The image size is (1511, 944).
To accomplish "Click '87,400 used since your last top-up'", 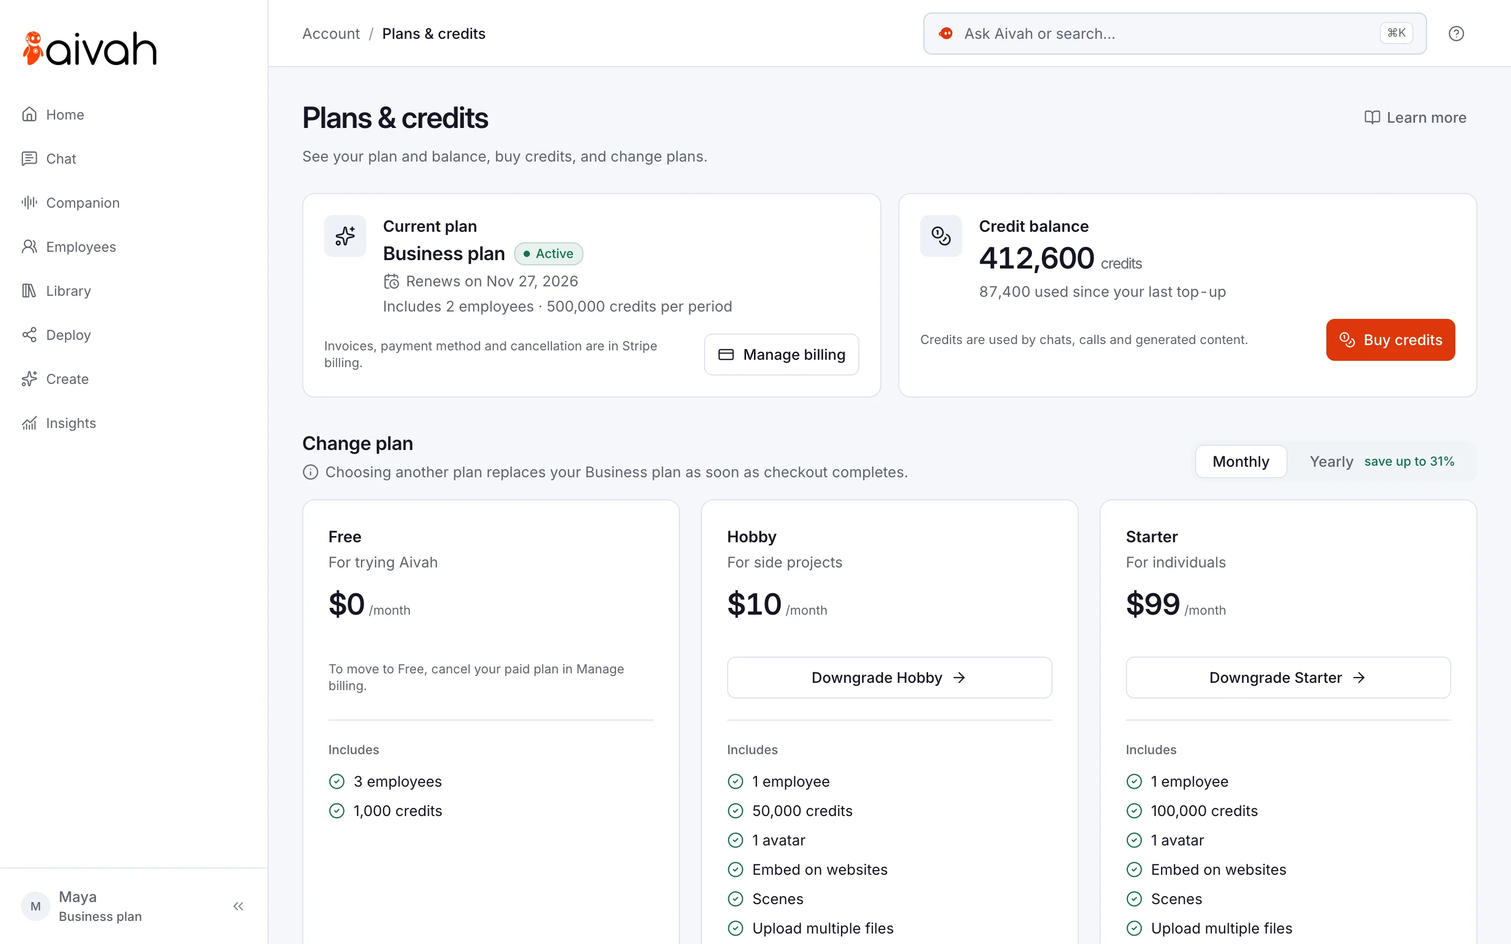I will click(x=1102, y=292).
